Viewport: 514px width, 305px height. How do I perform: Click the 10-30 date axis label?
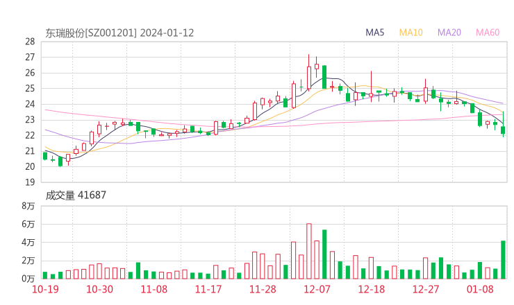tap(99, 289)
